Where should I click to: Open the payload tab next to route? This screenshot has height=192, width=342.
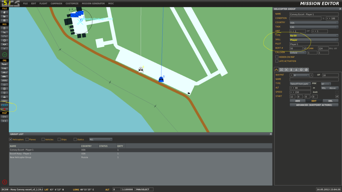(281, 70)
